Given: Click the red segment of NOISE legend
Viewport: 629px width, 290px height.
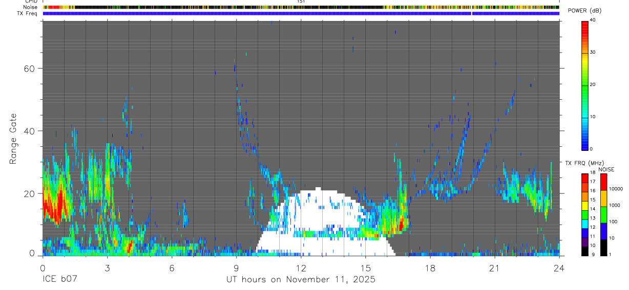Looking at the screenshot, I should click(x=603, y=182).
